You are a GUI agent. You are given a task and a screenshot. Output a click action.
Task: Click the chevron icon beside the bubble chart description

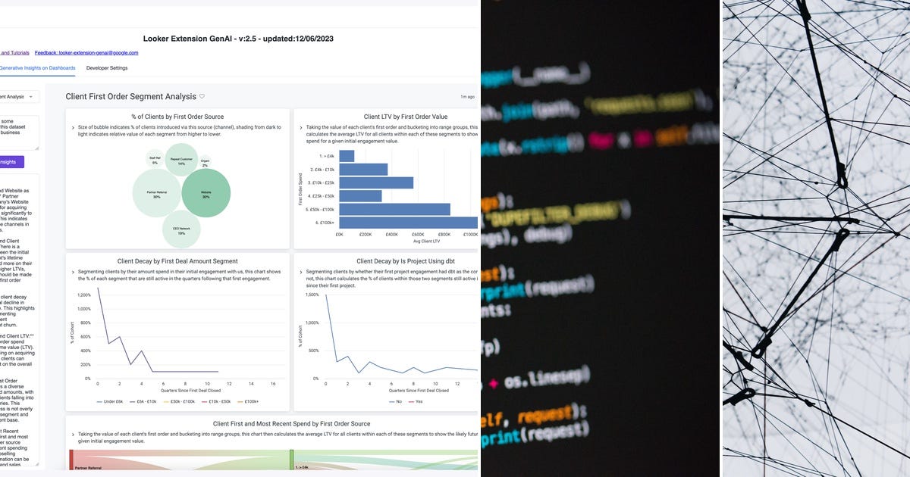[x=71, y=127]
